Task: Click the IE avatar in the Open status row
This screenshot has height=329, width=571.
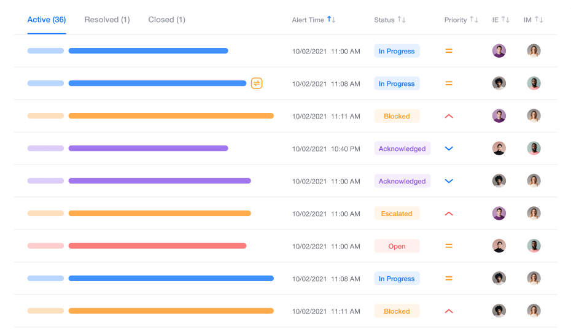Action: coord(499,246)
